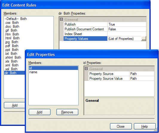The height and width of the screenshot is (133, 159).
Task: Select the .pdf Both member
Action: tap(12, 46)
